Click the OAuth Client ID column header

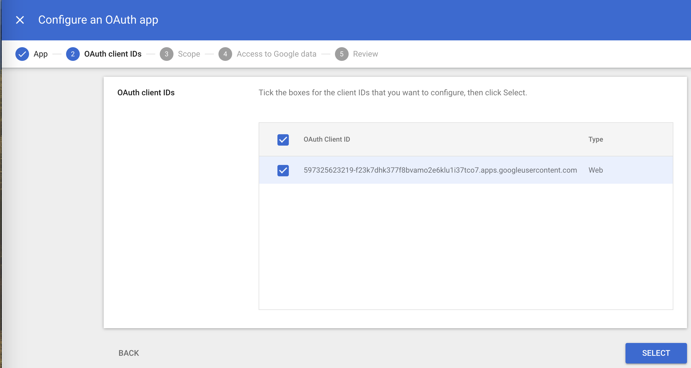pos(327,139)
